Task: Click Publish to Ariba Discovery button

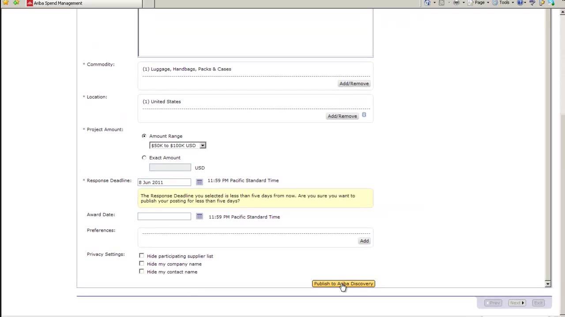Action: coord(343,284)
